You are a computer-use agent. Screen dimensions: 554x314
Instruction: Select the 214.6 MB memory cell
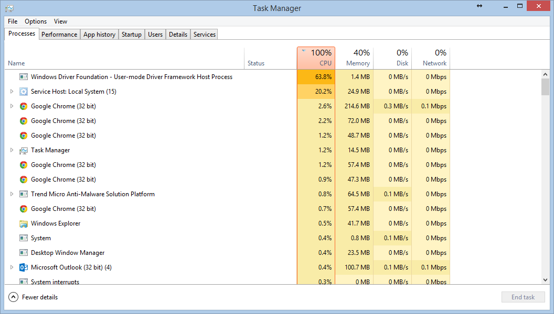pos(354,106)
